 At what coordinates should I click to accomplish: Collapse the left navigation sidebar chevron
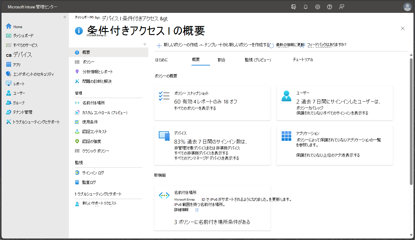(65, 17)
